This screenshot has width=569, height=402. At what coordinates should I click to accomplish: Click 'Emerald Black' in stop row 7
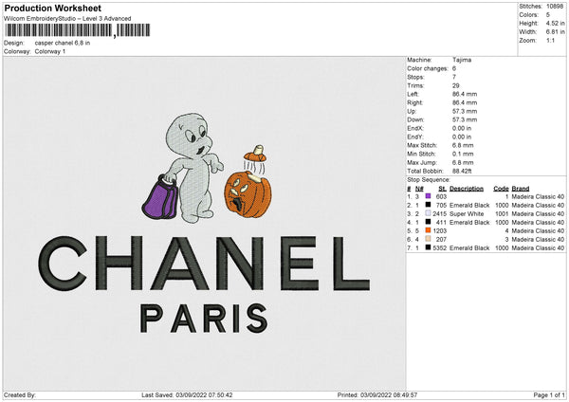coord(469,247)
